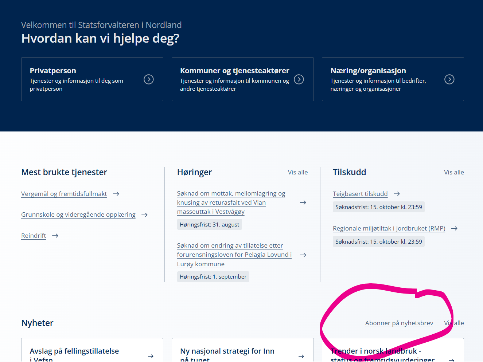Image resolution: width=483 pixels, height=362 pixels.
Task: Click the Nyheter heading
Action: click(x=37, y=323)
